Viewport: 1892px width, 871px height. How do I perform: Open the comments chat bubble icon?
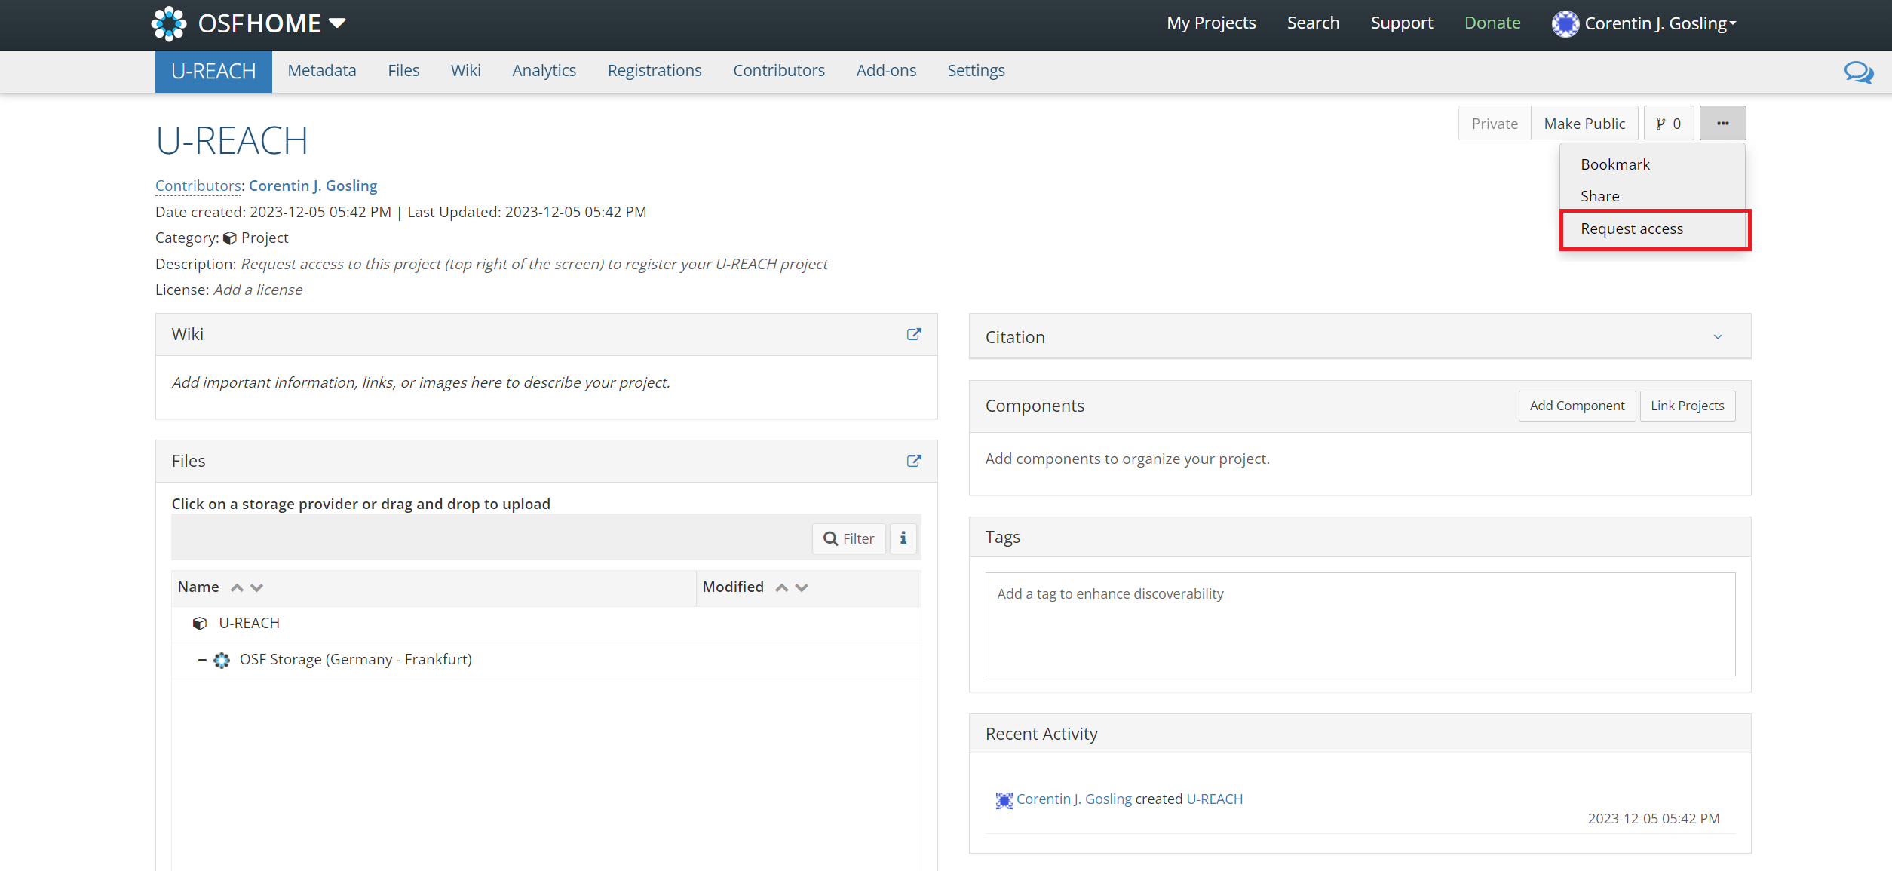click(x=1858, y=72)
